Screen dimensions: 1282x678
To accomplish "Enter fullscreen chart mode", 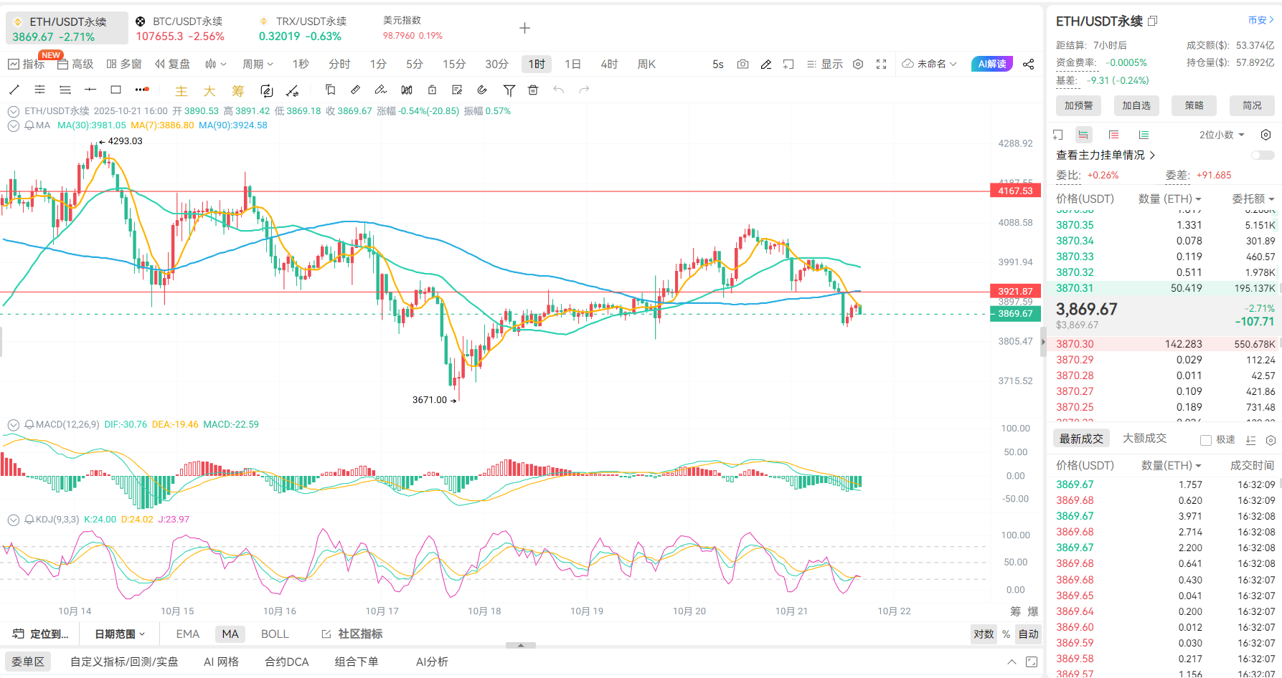I will pos(882,65).
